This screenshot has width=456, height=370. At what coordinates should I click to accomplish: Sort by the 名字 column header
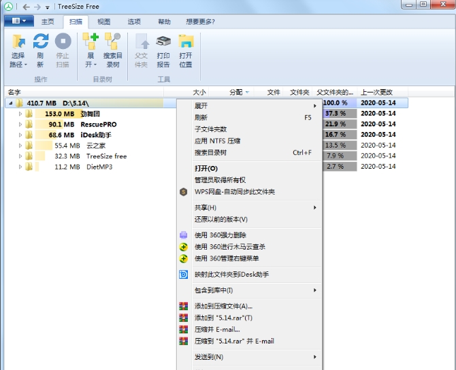click(84, 92)
